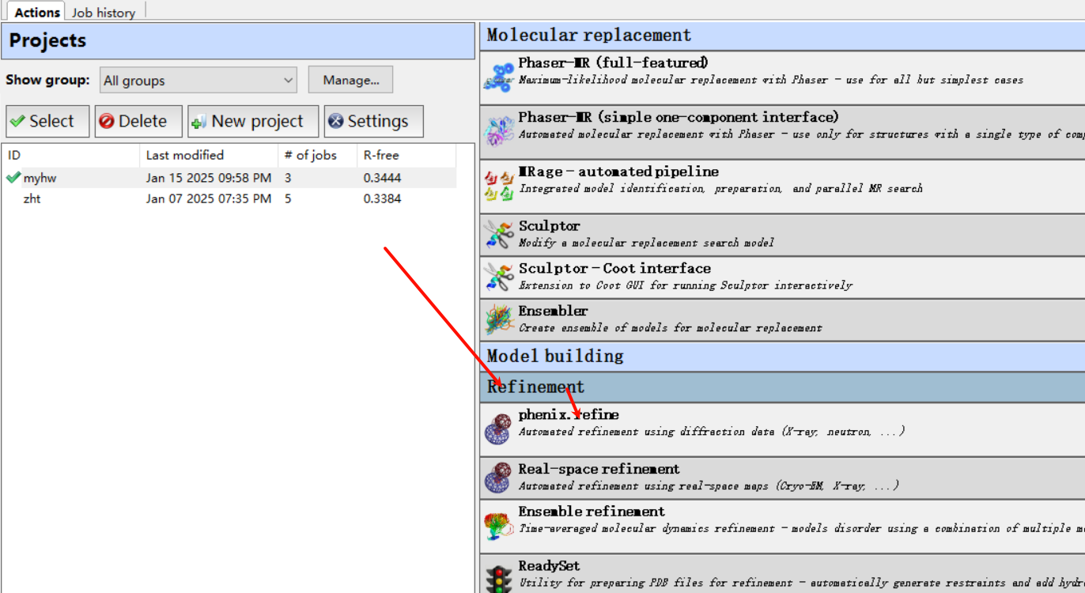Launch phenix.refine
This screenshot has width=1085, height=593.
coord(782,429)
